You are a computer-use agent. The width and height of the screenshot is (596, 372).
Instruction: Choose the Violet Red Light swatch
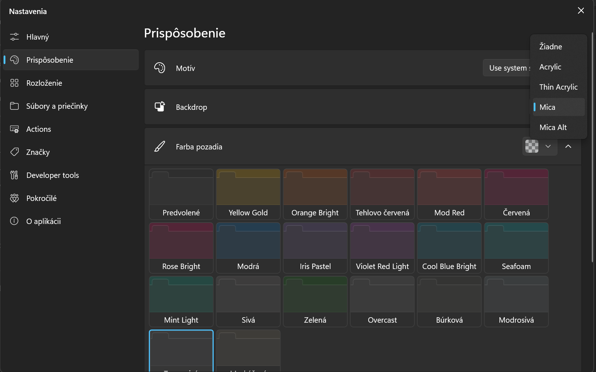382,248
